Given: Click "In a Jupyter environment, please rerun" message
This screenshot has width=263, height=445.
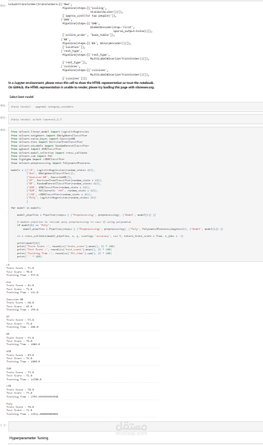Looking at the screenshot, I should 81,83.
